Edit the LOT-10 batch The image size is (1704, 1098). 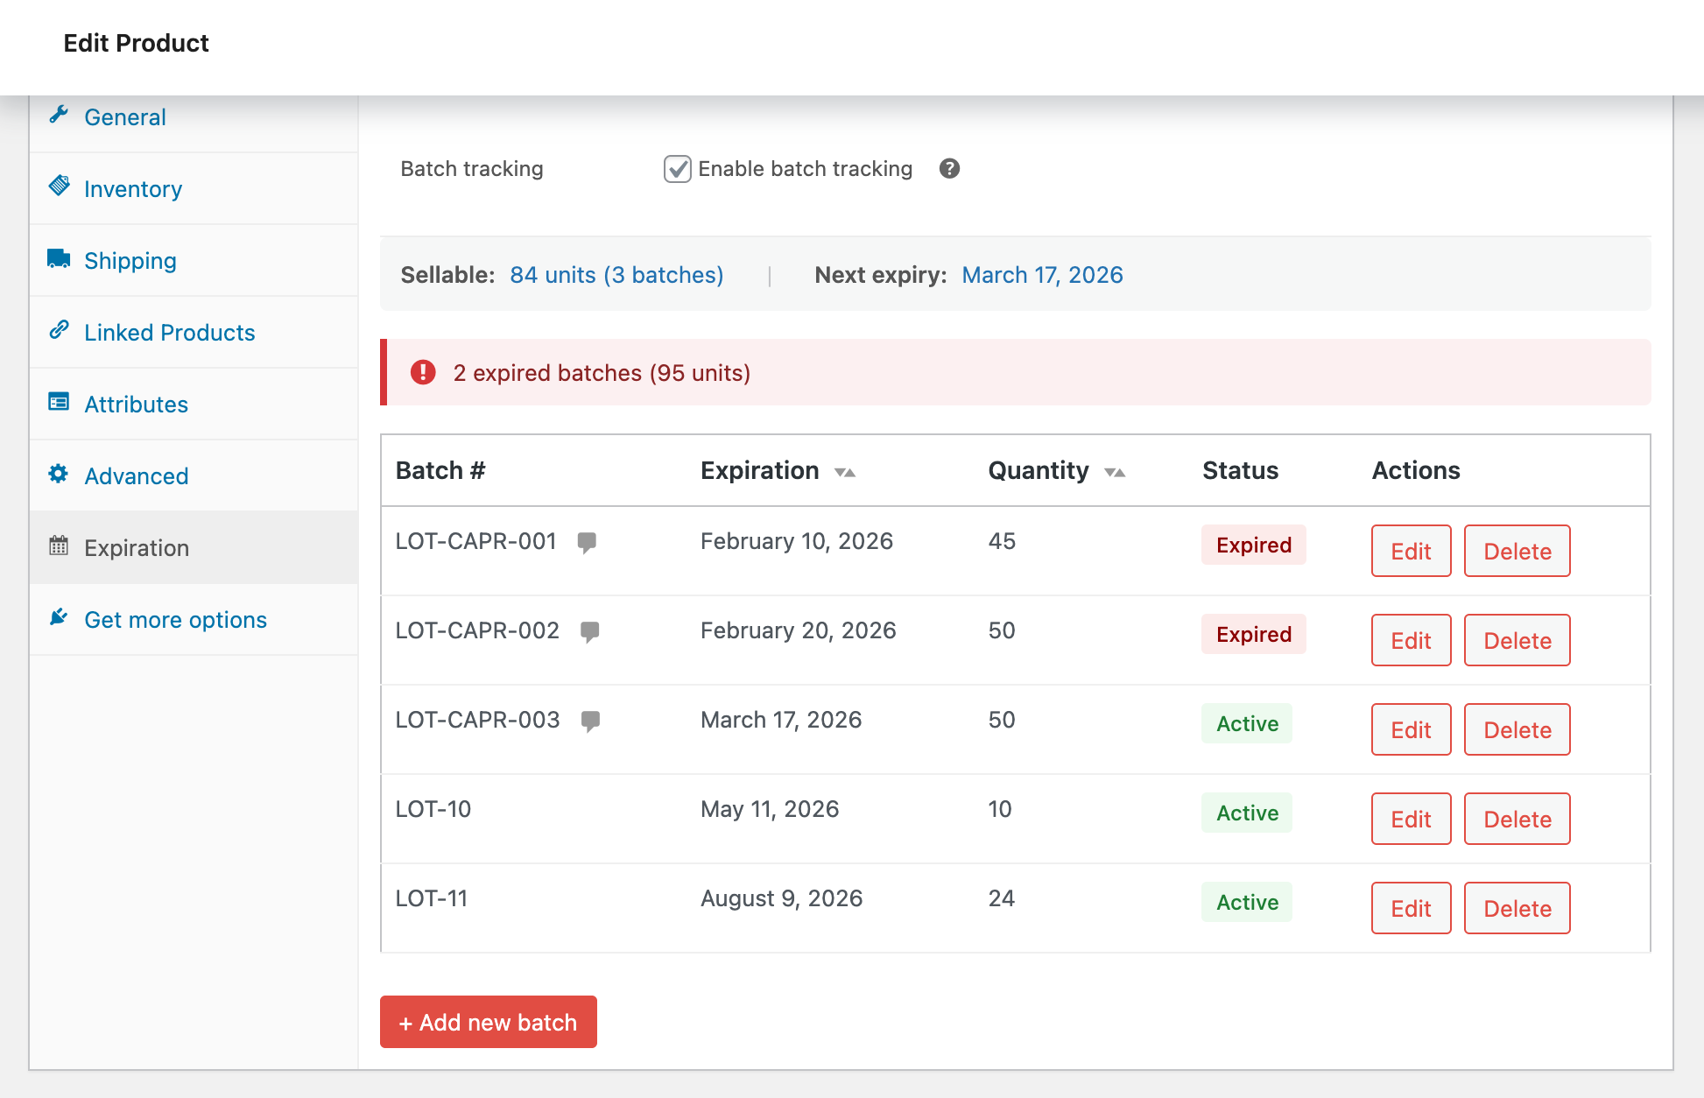1410,819
